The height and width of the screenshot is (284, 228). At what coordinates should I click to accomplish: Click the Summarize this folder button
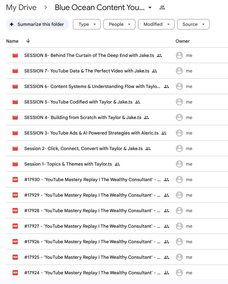pyautogui.click(x=37, y=24)
